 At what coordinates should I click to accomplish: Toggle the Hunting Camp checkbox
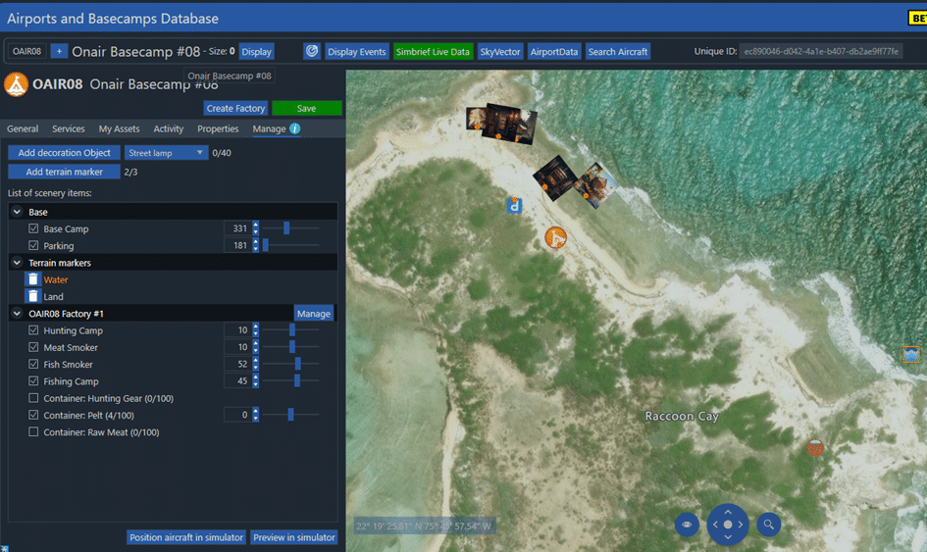click(x=33, y=329)
